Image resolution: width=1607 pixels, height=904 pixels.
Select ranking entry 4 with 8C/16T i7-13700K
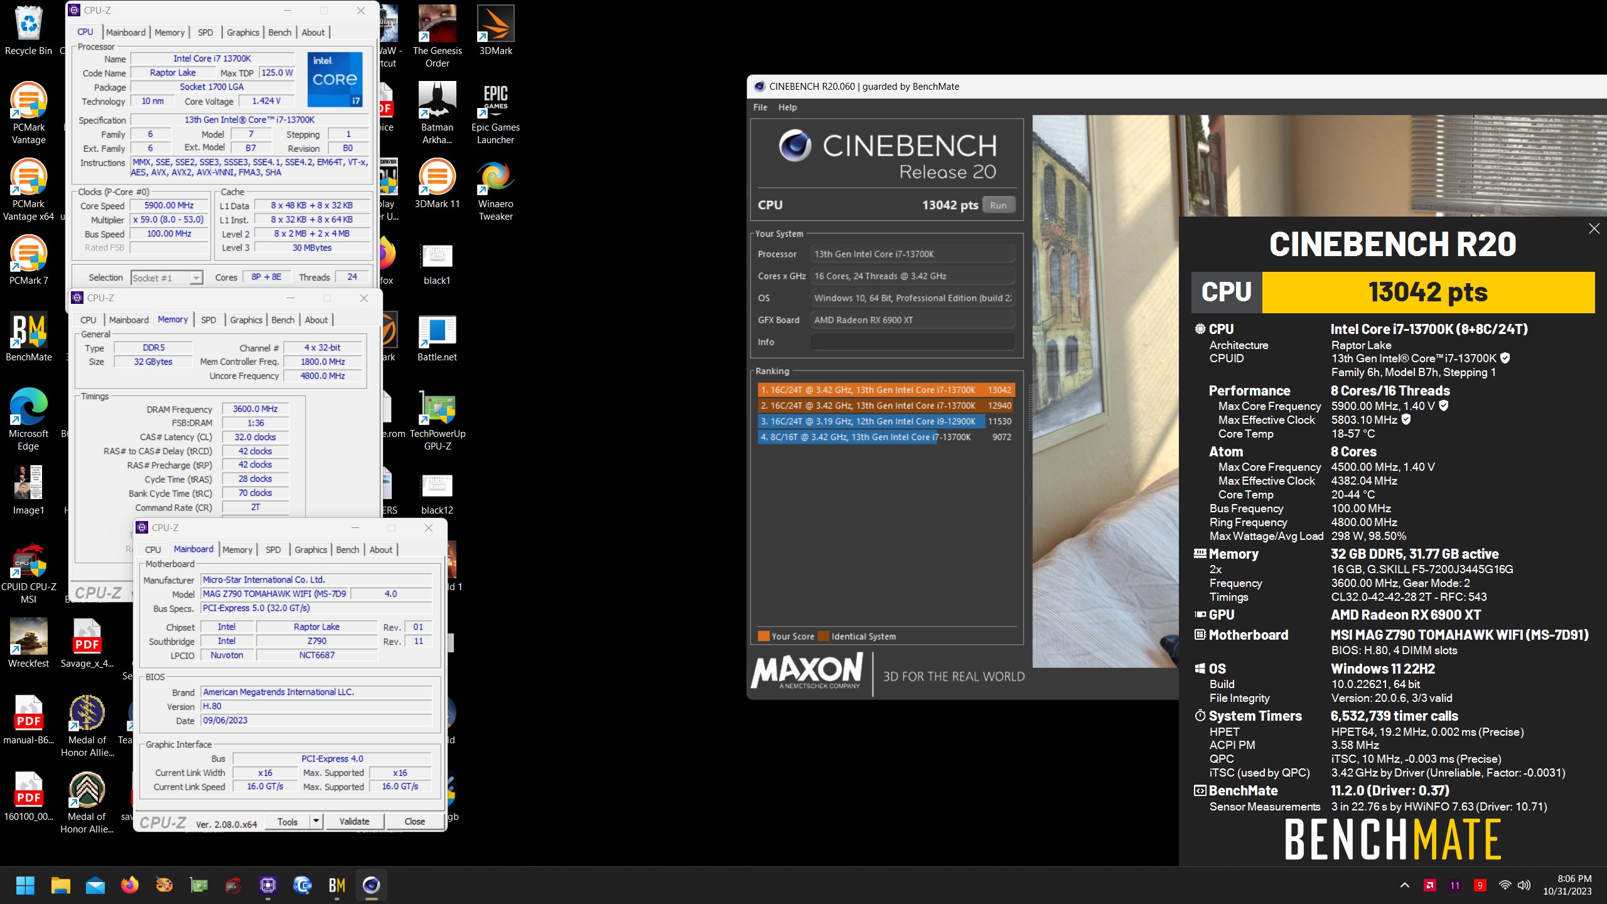click(x=886, y=437)
